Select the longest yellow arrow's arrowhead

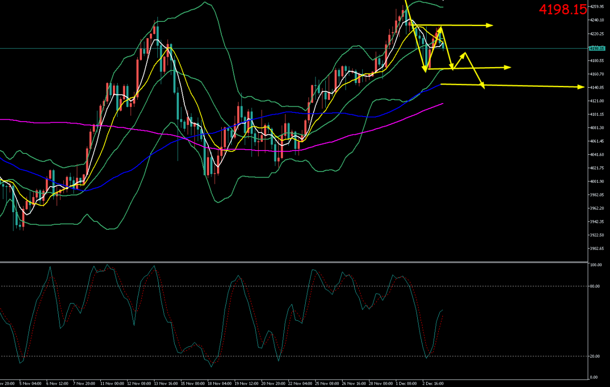pos(582,87)
